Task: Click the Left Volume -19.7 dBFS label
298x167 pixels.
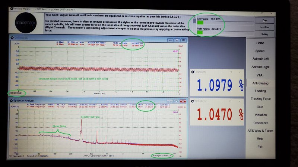Action: pos(209,19)
